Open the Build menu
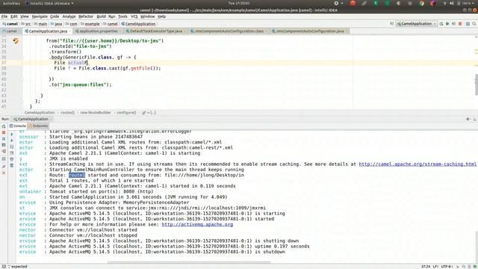This screenshot has height=269, width=478. 101,16
